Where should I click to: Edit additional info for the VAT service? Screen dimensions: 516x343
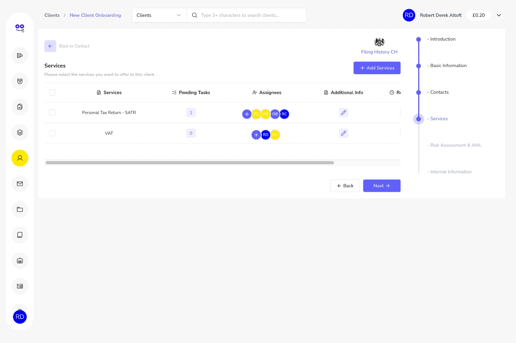pyautogui.click(x=344, y=133)
